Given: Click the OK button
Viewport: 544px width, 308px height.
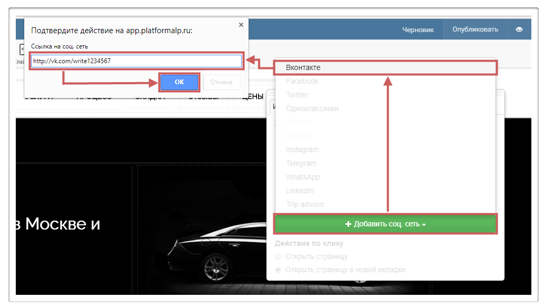Looking at the screenshot, I should (x=179, y=82).
